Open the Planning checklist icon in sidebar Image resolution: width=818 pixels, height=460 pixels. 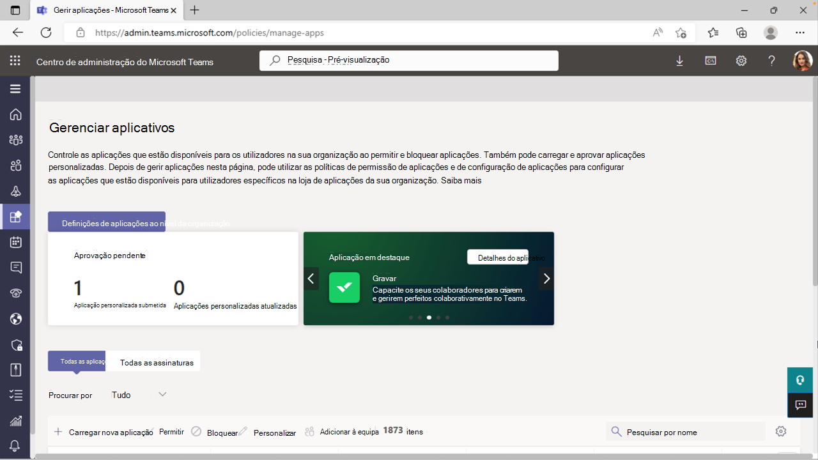pyautogui.click(x=15, y=395)
